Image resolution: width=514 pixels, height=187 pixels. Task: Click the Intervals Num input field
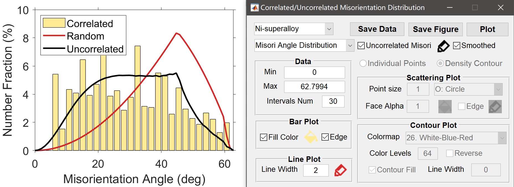click(x=333, y=101)
